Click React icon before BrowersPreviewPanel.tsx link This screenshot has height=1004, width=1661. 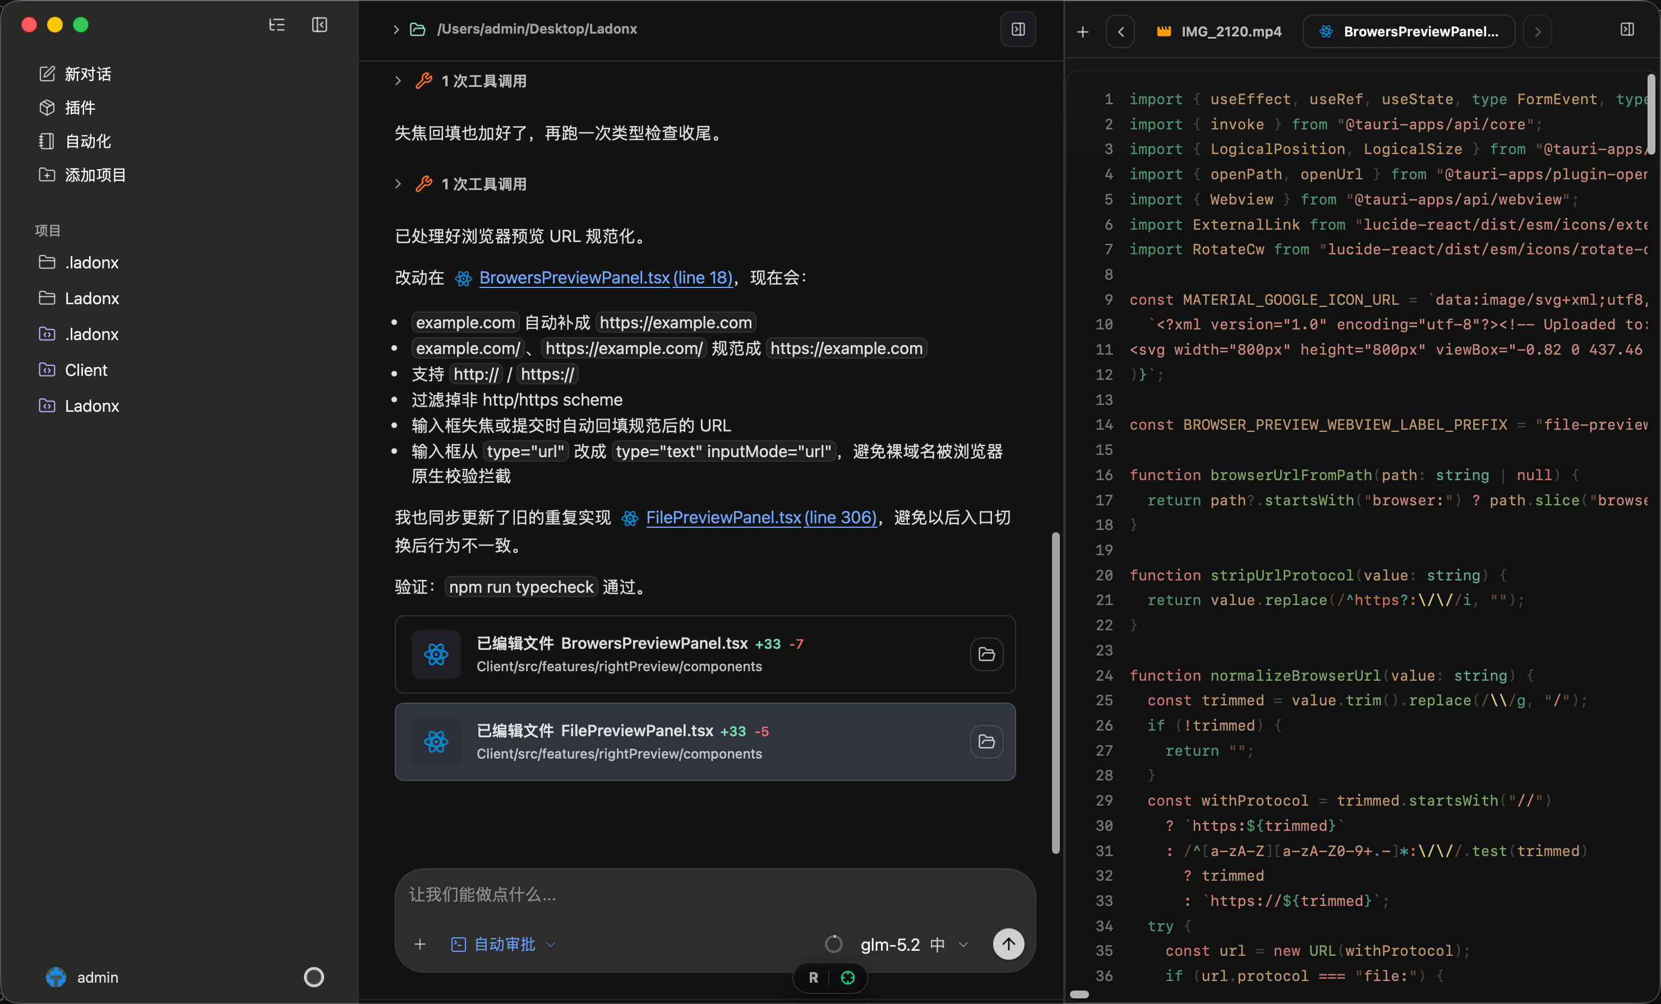[x=463, y=278]
